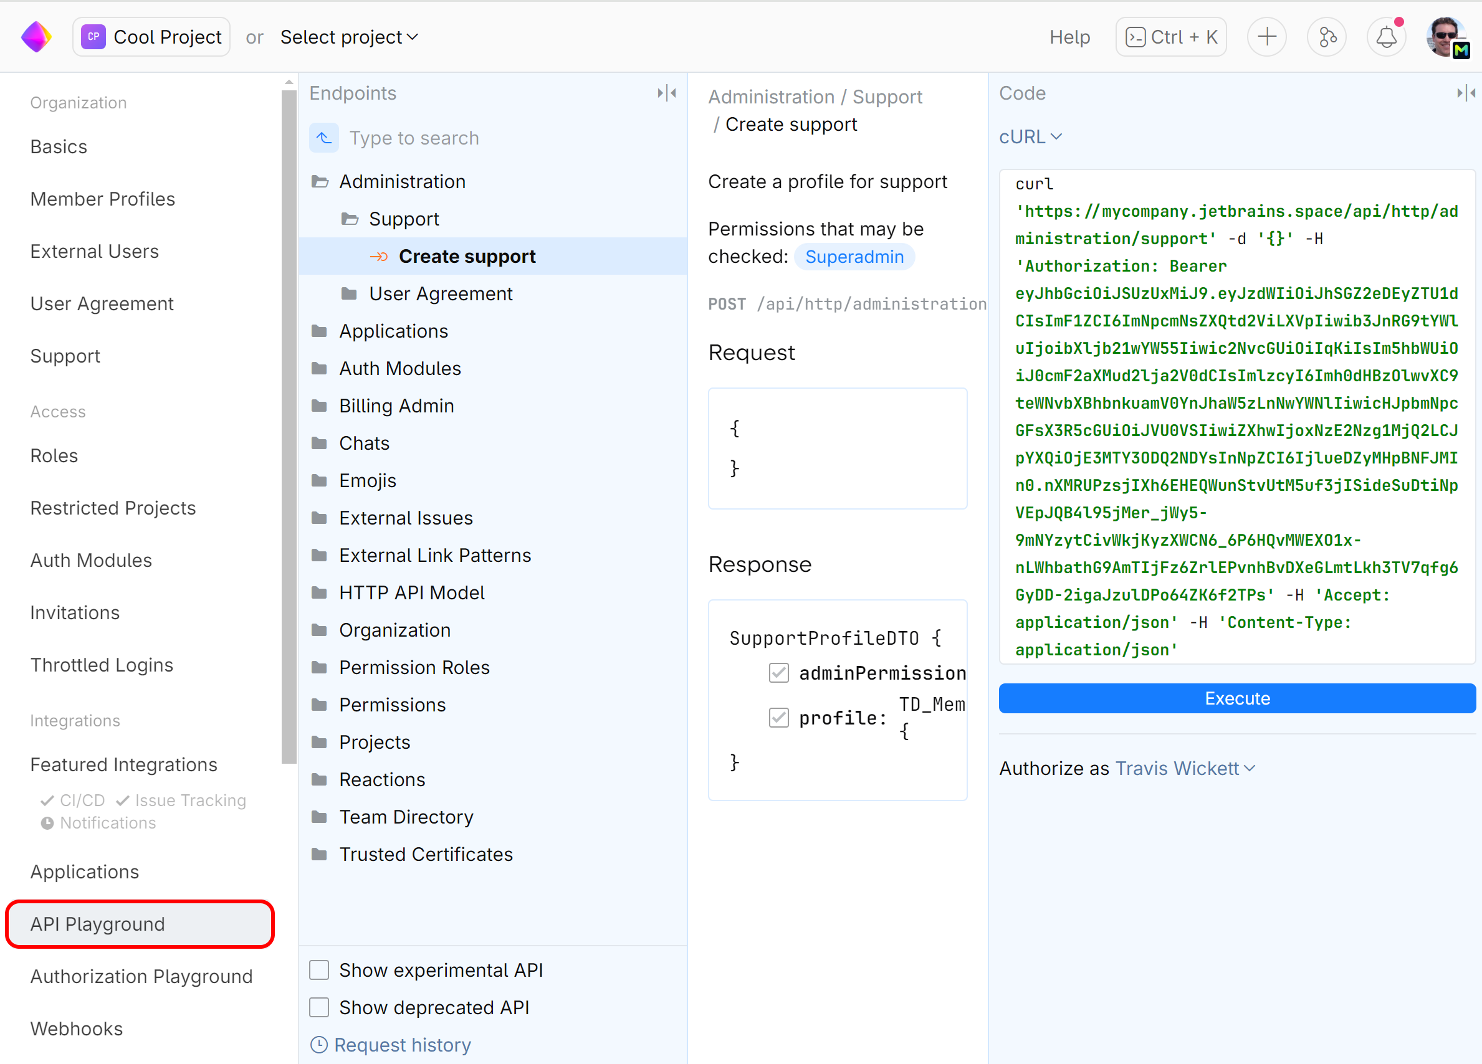Open the Select project dropdown
1482x1064 pixels.
(x=349, y=37)
